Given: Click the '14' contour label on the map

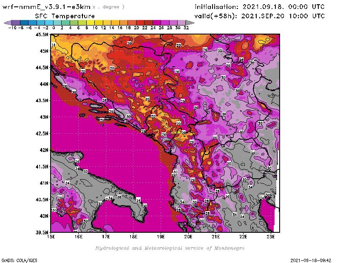Looking at the screenshot, I should pos(54,45).
